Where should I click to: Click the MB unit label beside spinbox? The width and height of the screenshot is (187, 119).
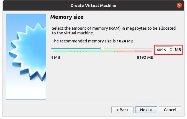click(x=178, y=50)
